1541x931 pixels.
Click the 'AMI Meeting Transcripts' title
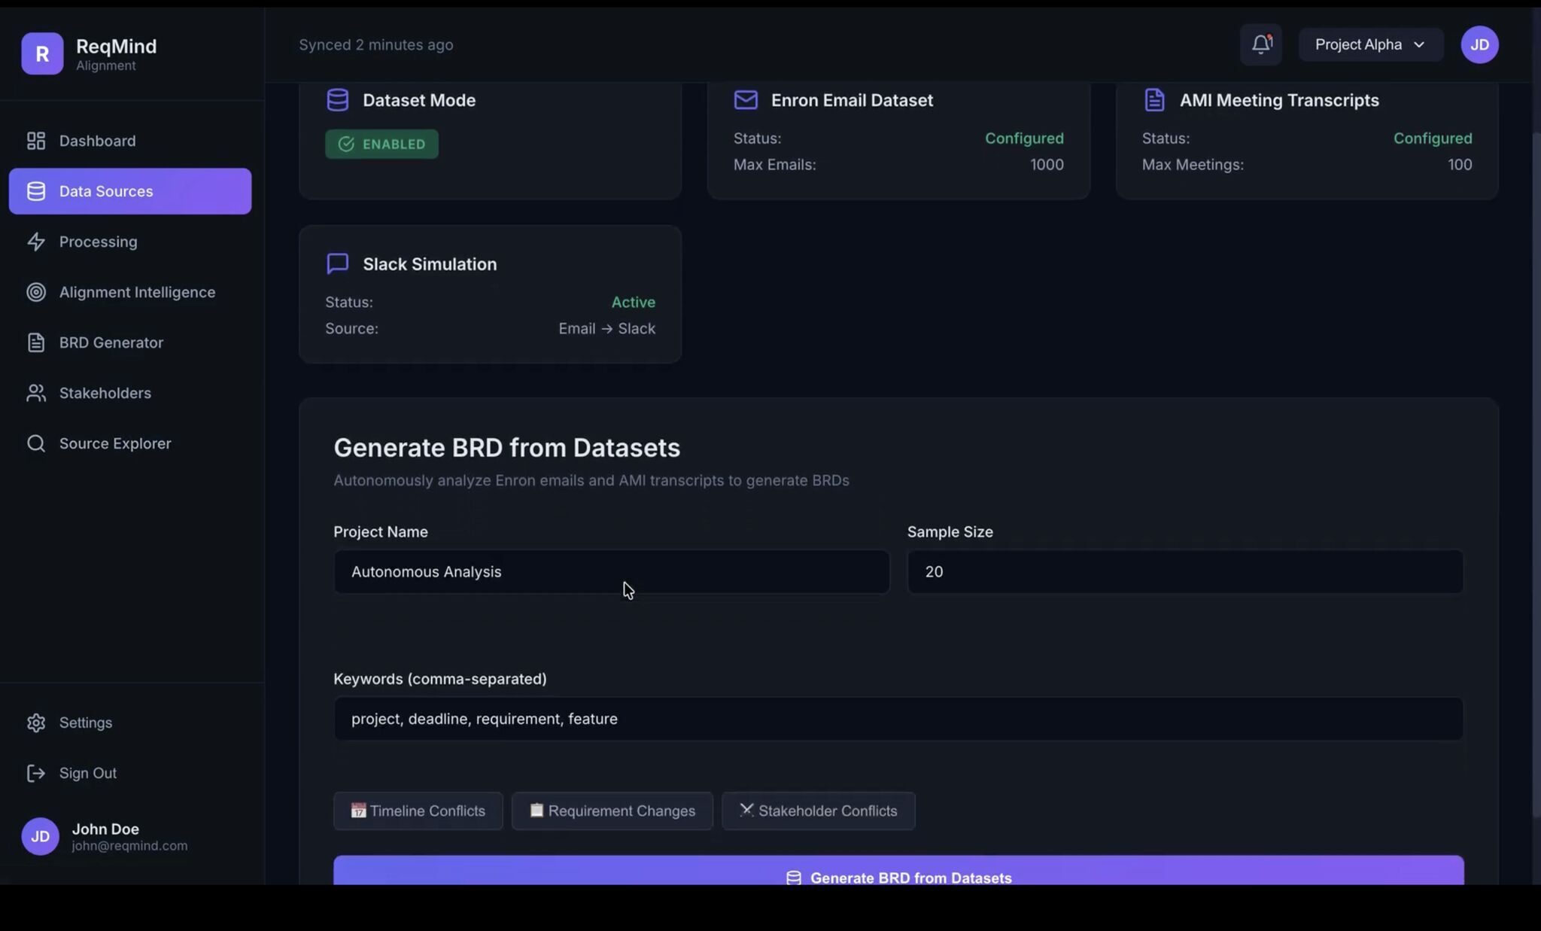tap(1279, 100)
